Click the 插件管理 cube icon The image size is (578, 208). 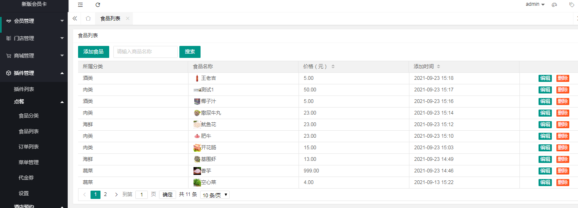click(x=8, y=73)
